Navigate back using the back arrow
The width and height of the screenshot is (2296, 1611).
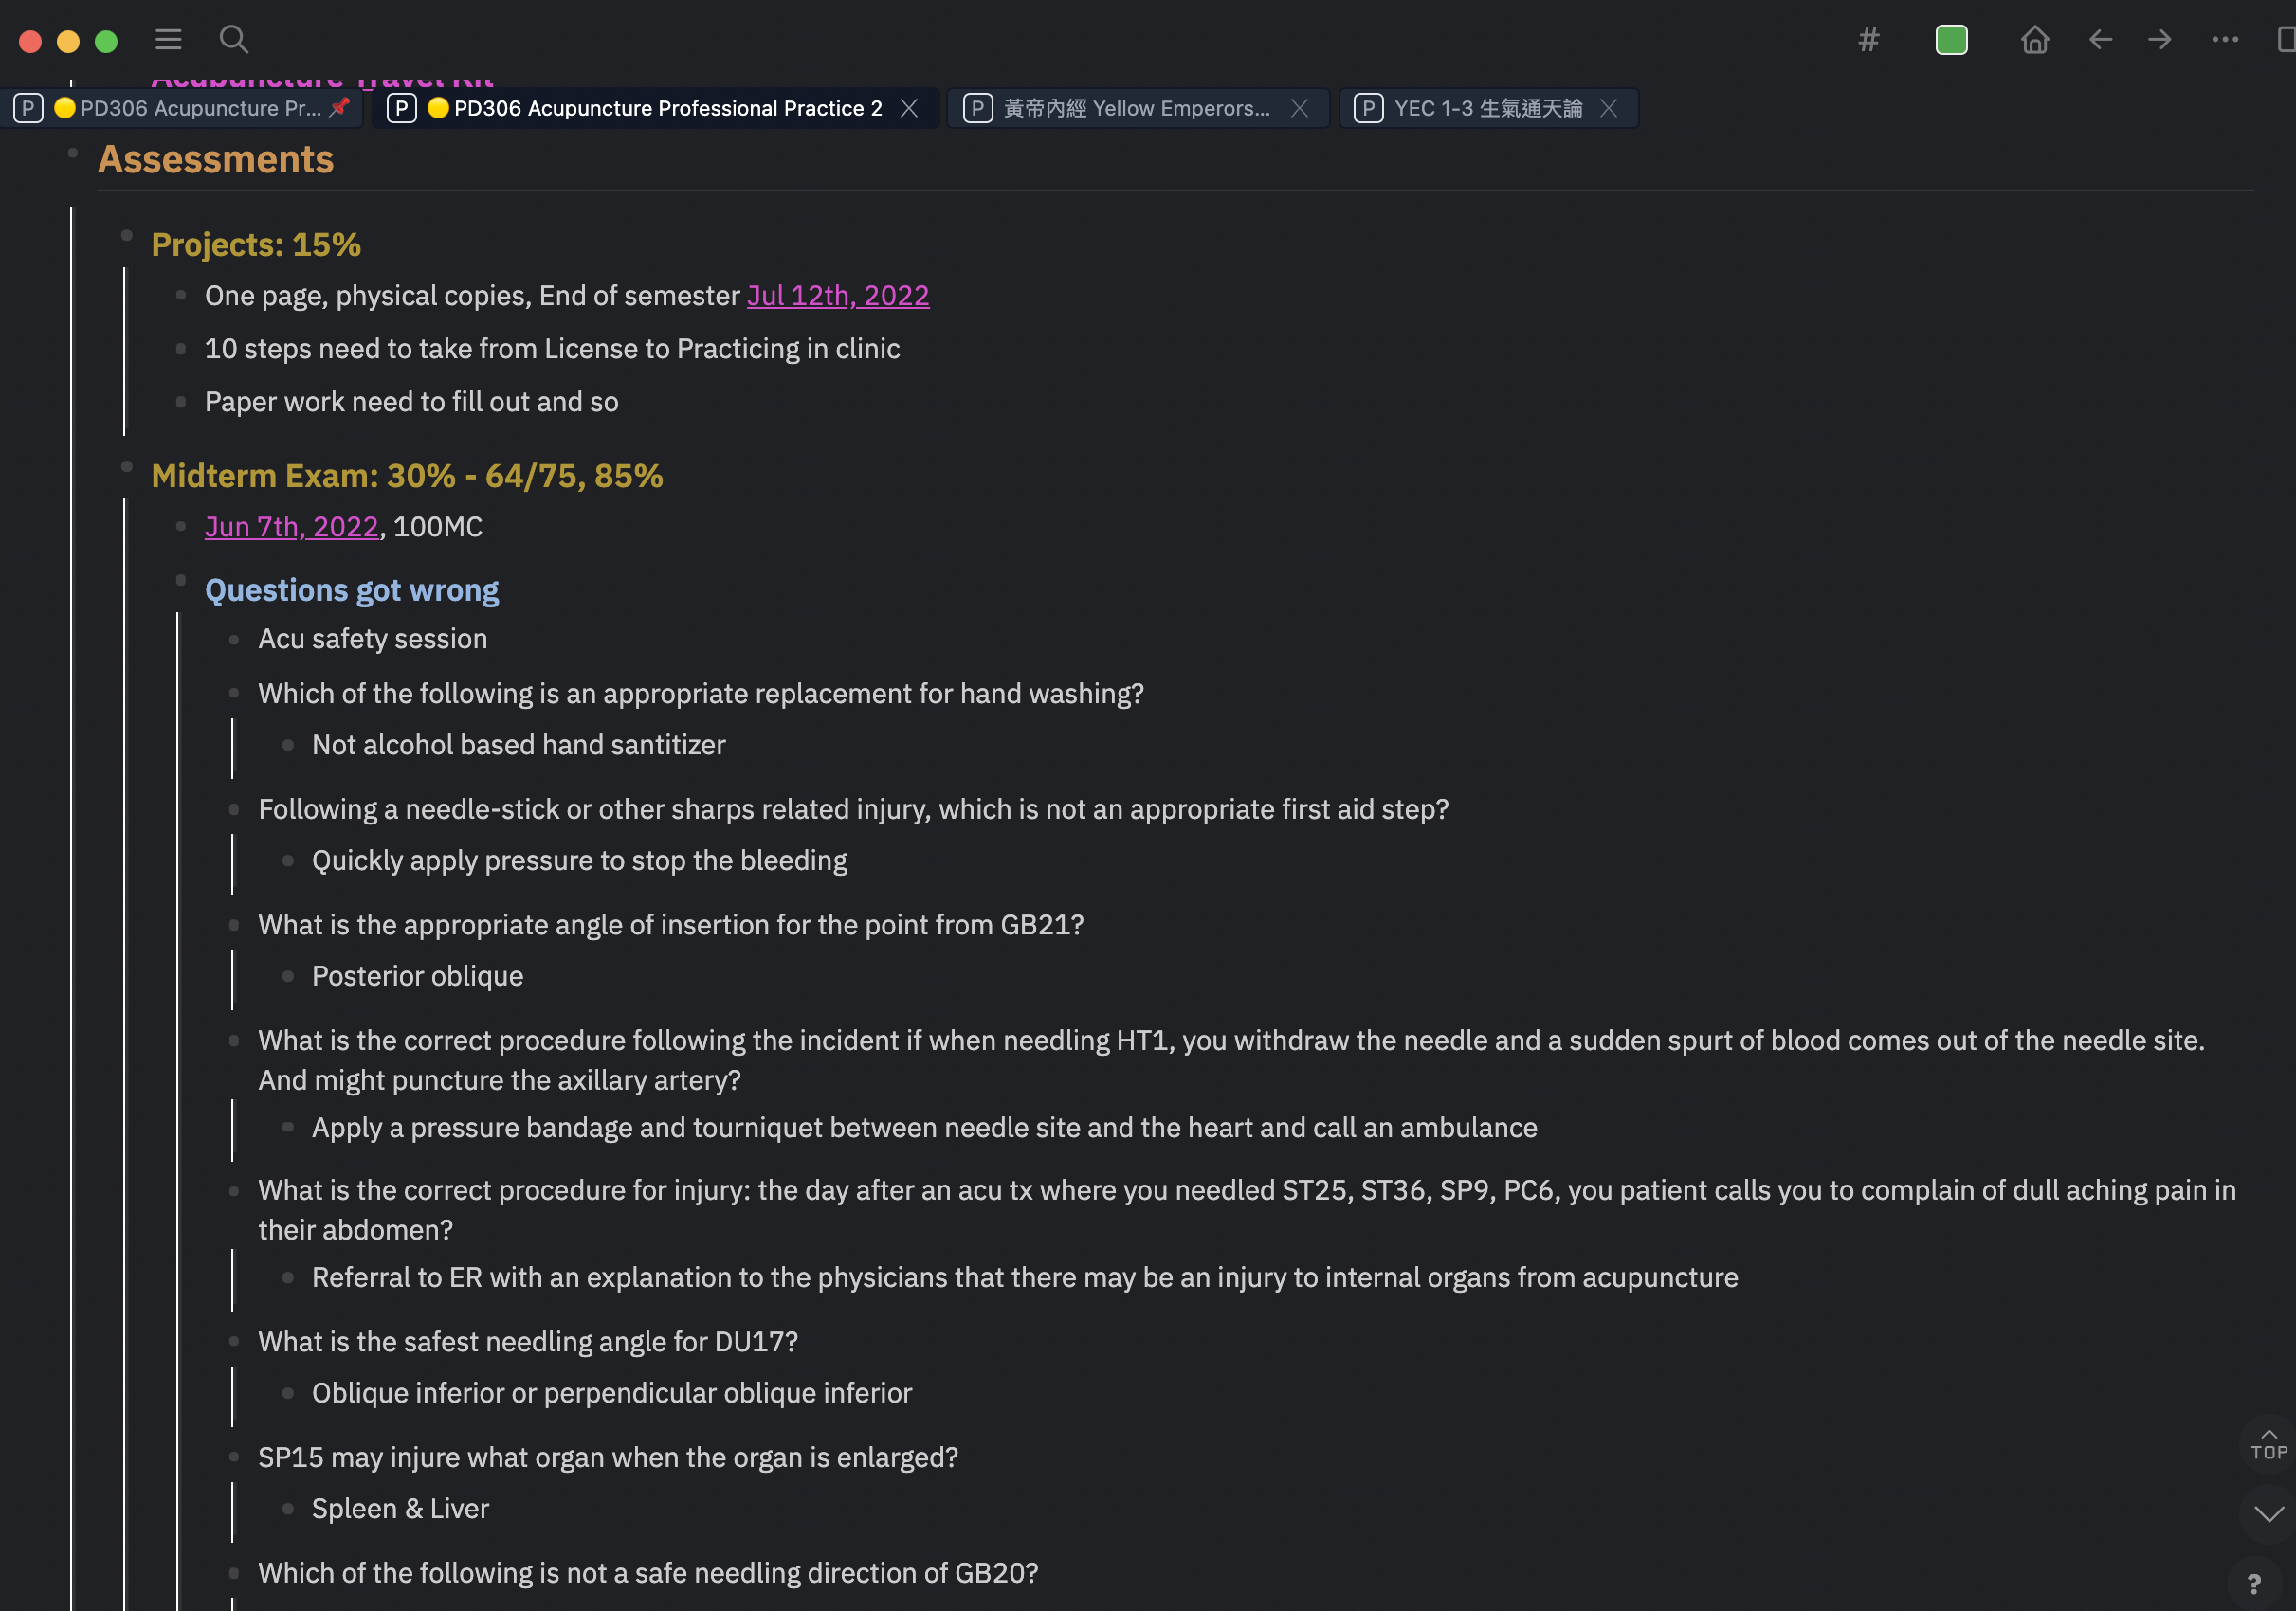click(x=2099, y=39)
